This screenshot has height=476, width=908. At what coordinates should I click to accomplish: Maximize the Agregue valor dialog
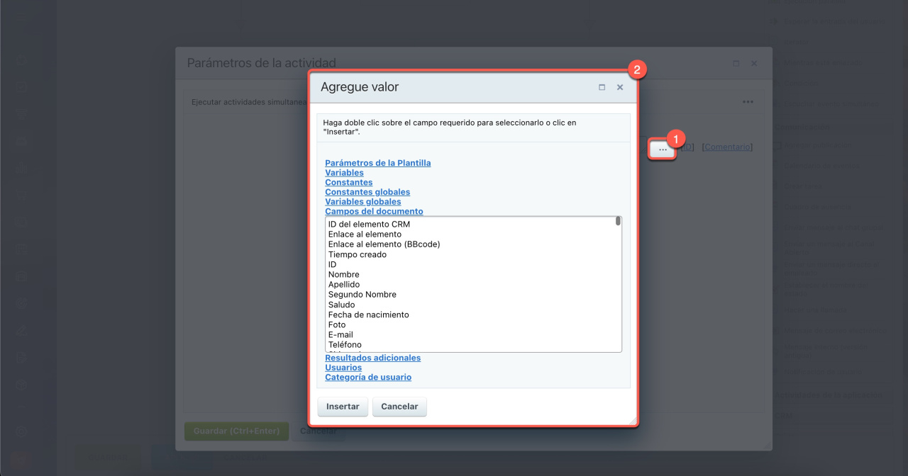coord(602,87)
